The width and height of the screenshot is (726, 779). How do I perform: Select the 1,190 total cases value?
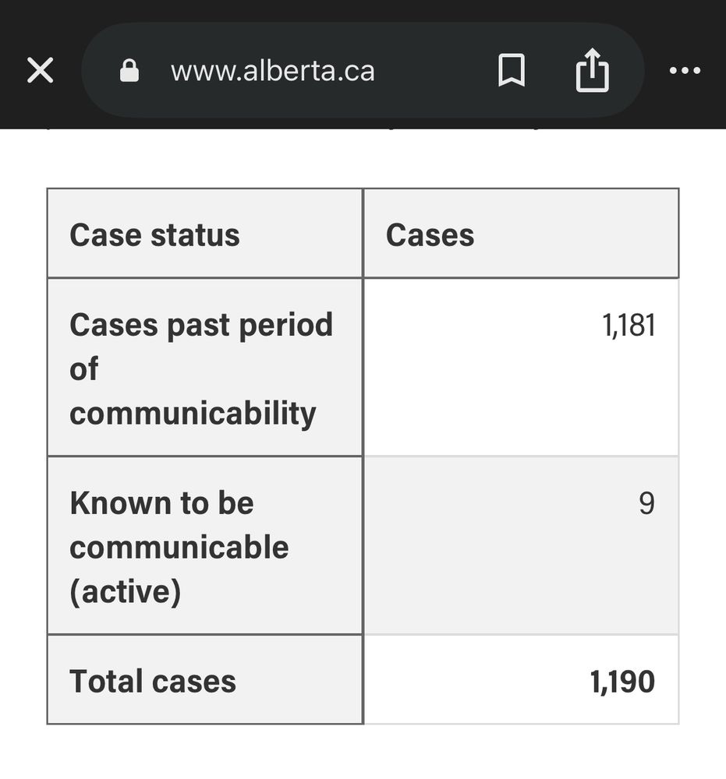coord(622,682)
